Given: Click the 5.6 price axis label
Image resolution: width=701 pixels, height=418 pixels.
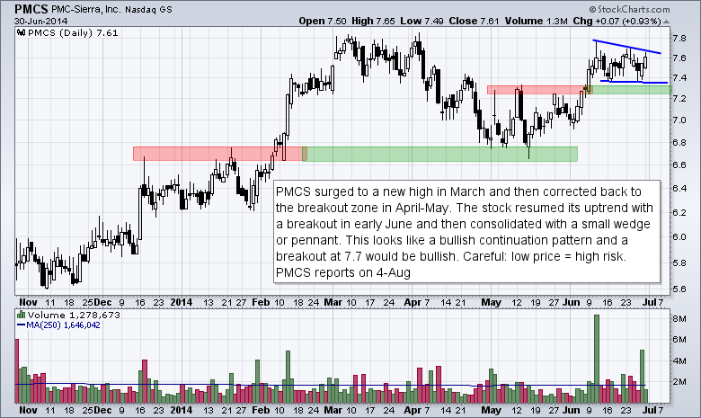Looking at the screenshot, I should pos(679,289).
